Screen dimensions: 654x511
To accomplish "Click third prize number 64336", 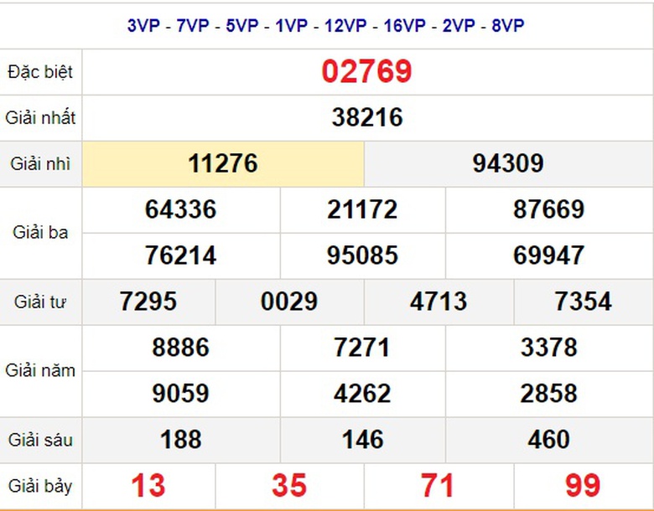I will tap(180, 209).
